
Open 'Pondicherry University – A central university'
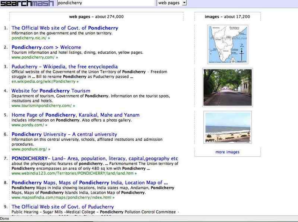(x=64, y=134)
